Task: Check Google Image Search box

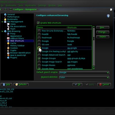Action: [39, 62]
